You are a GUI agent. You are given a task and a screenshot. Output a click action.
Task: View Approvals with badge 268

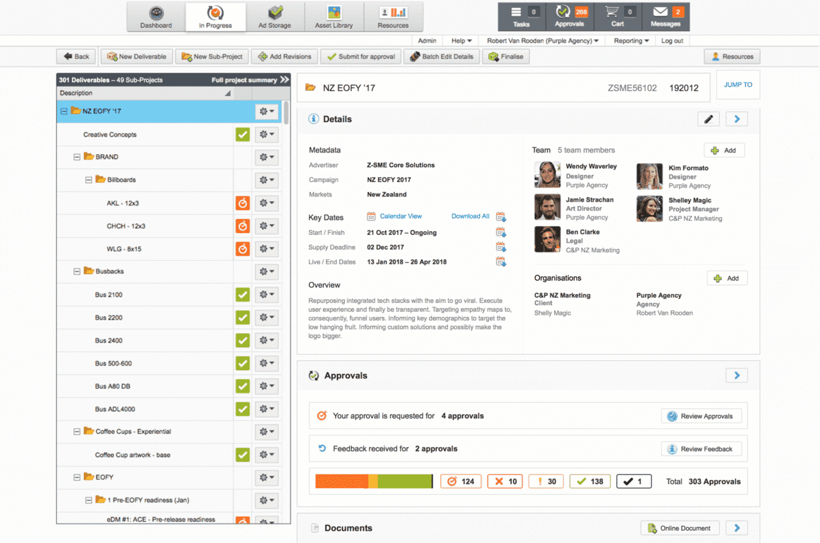coord(569,17)
